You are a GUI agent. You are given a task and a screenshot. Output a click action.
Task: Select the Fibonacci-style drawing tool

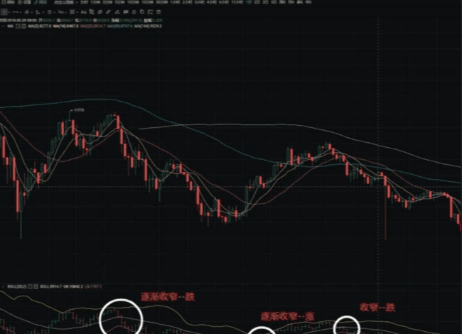click(60, 12)
